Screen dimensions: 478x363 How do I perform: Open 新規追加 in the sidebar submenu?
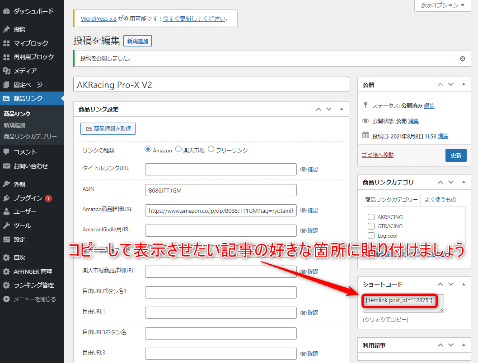pos(14,125)
